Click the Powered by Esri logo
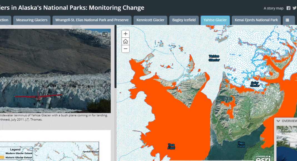This screenshot has height=161, width=297. pyautogui.click(x=263, y=158)
